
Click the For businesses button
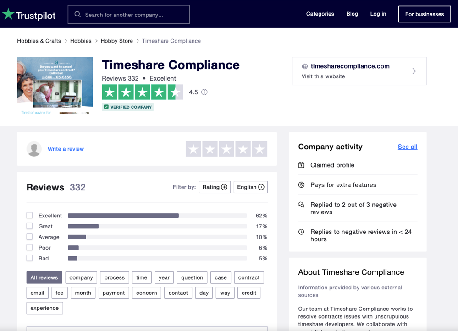pyautogui.click(x=424, y=14)
